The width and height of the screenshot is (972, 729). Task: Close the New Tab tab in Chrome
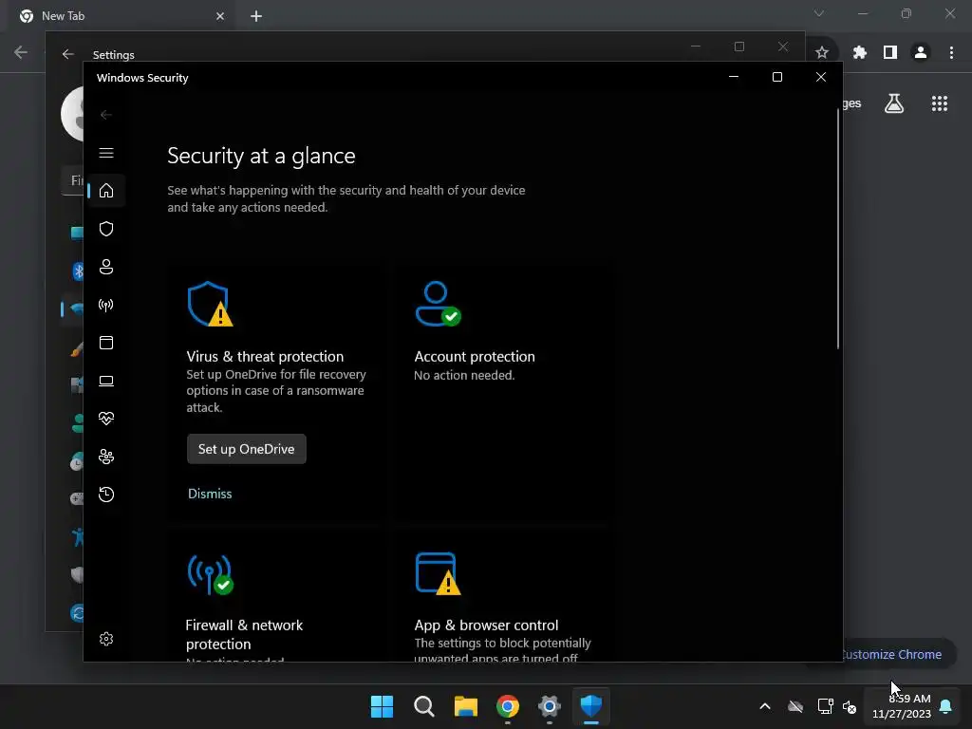[x=220, y=16]
